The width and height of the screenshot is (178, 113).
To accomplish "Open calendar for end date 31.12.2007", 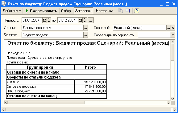I will [81, 20].
